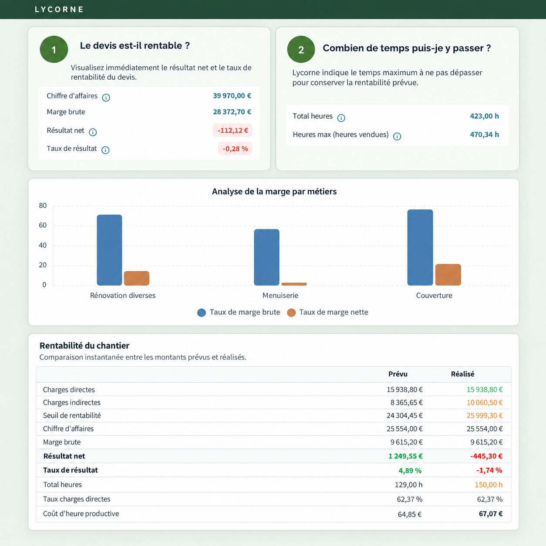Click the Réalisé column header
Viewport: 546px width, 546px height.
click(462, 374)
